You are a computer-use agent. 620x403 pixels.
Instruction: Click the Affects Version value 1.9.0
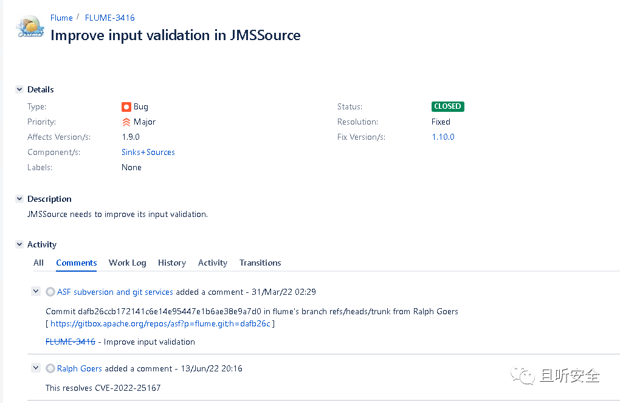pos(131,137)
